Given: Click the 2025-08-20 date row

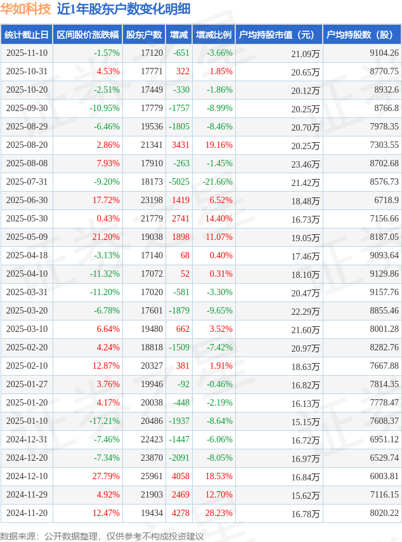Looking at the screenshot, I should tap(27, 145).
